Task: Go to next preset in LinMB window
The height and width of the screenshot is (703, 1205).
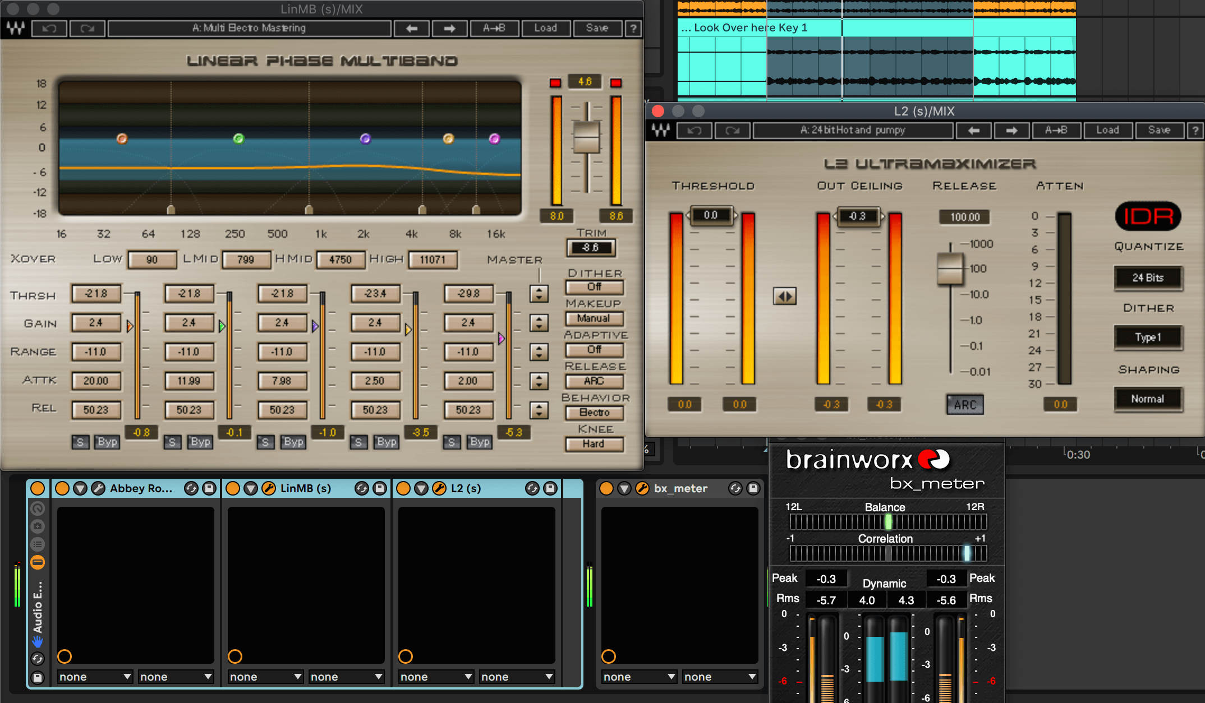Action: coord(449,28)
